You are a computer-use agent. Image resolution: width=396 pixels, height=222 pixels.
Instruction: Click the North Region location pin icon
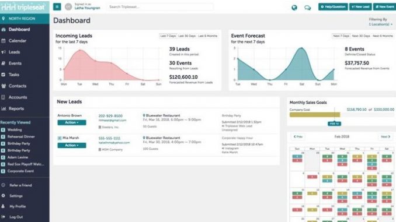tap(4, 19)
